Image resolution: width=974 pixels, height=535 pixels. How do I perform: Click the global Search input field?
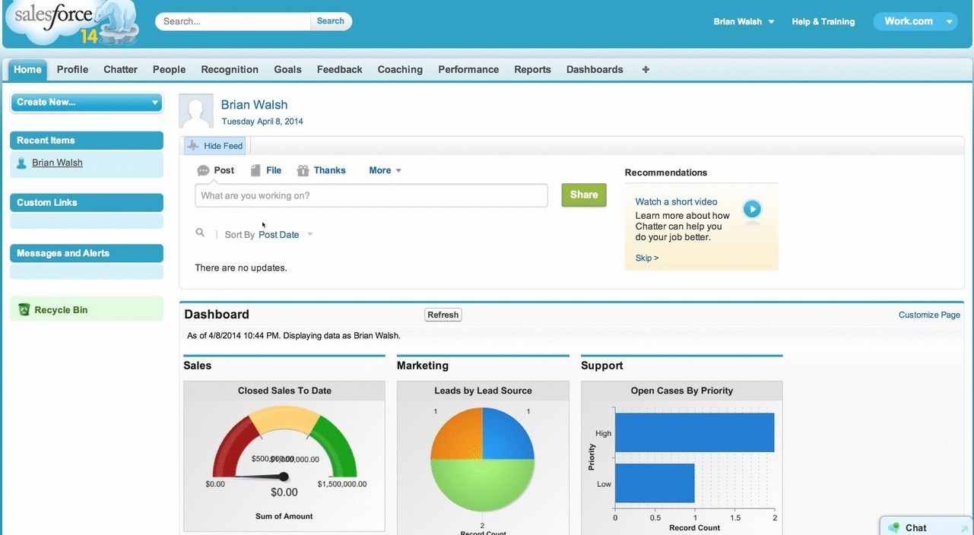click(234, 21)
